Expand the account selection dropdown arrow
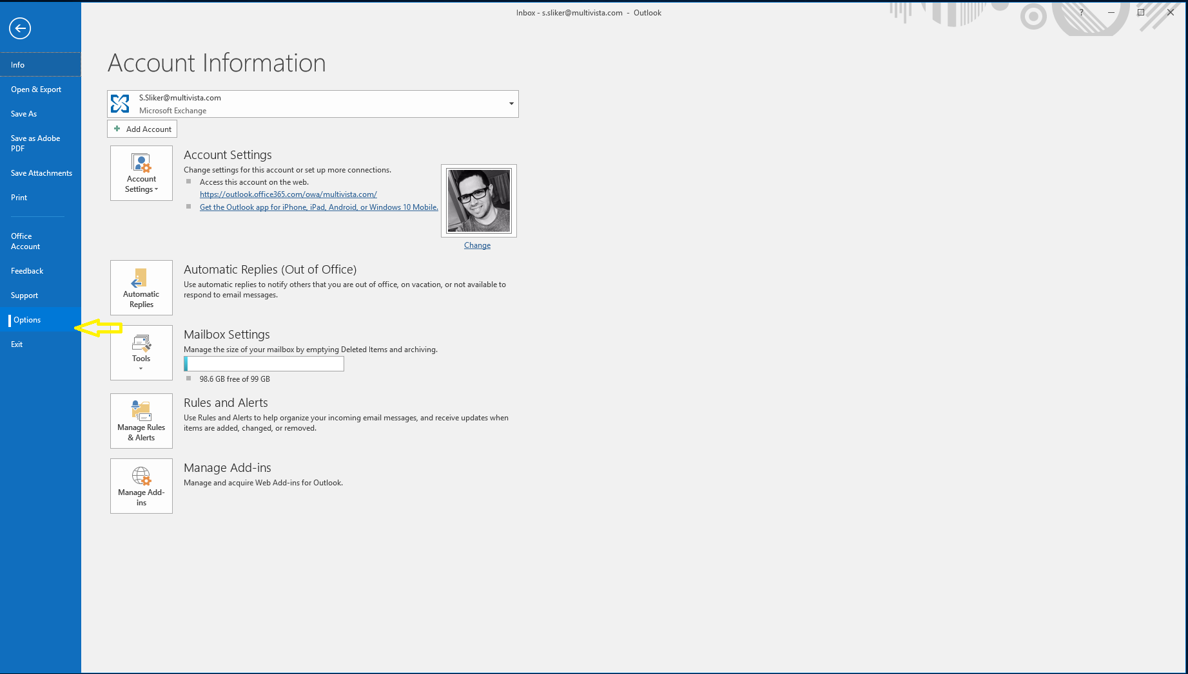 coord(511,104)
